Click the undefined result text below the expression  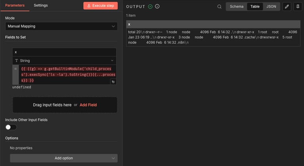(x=21, y=87)
